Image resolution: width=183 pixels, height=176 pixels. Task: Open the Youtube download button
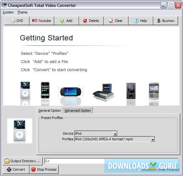pos(42,21)
